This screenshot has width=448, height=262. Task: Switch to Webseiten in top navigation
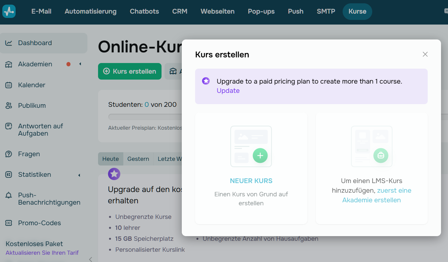[x=218, y=11]
